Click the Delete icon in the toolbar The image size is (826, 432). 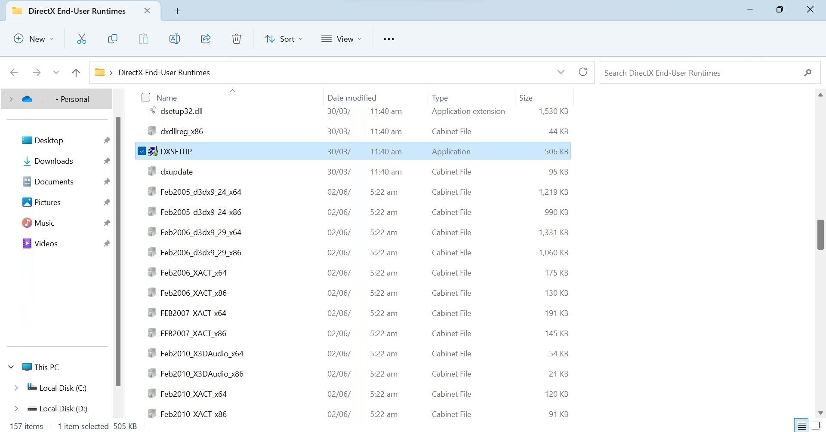[x=237, y=39]
